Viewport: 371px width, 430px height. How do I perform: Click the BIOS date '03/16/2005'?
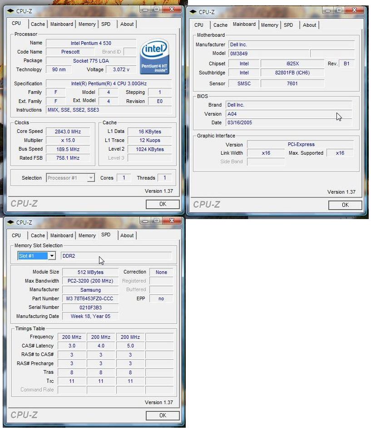289,122
